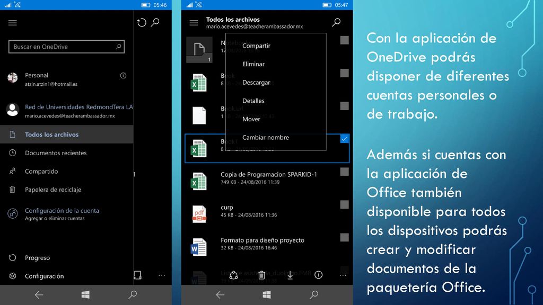The height and width of the screenshot is (305, 543).
Task: Tap back arrow on right phone navigation bar
Action: [220, 294]
